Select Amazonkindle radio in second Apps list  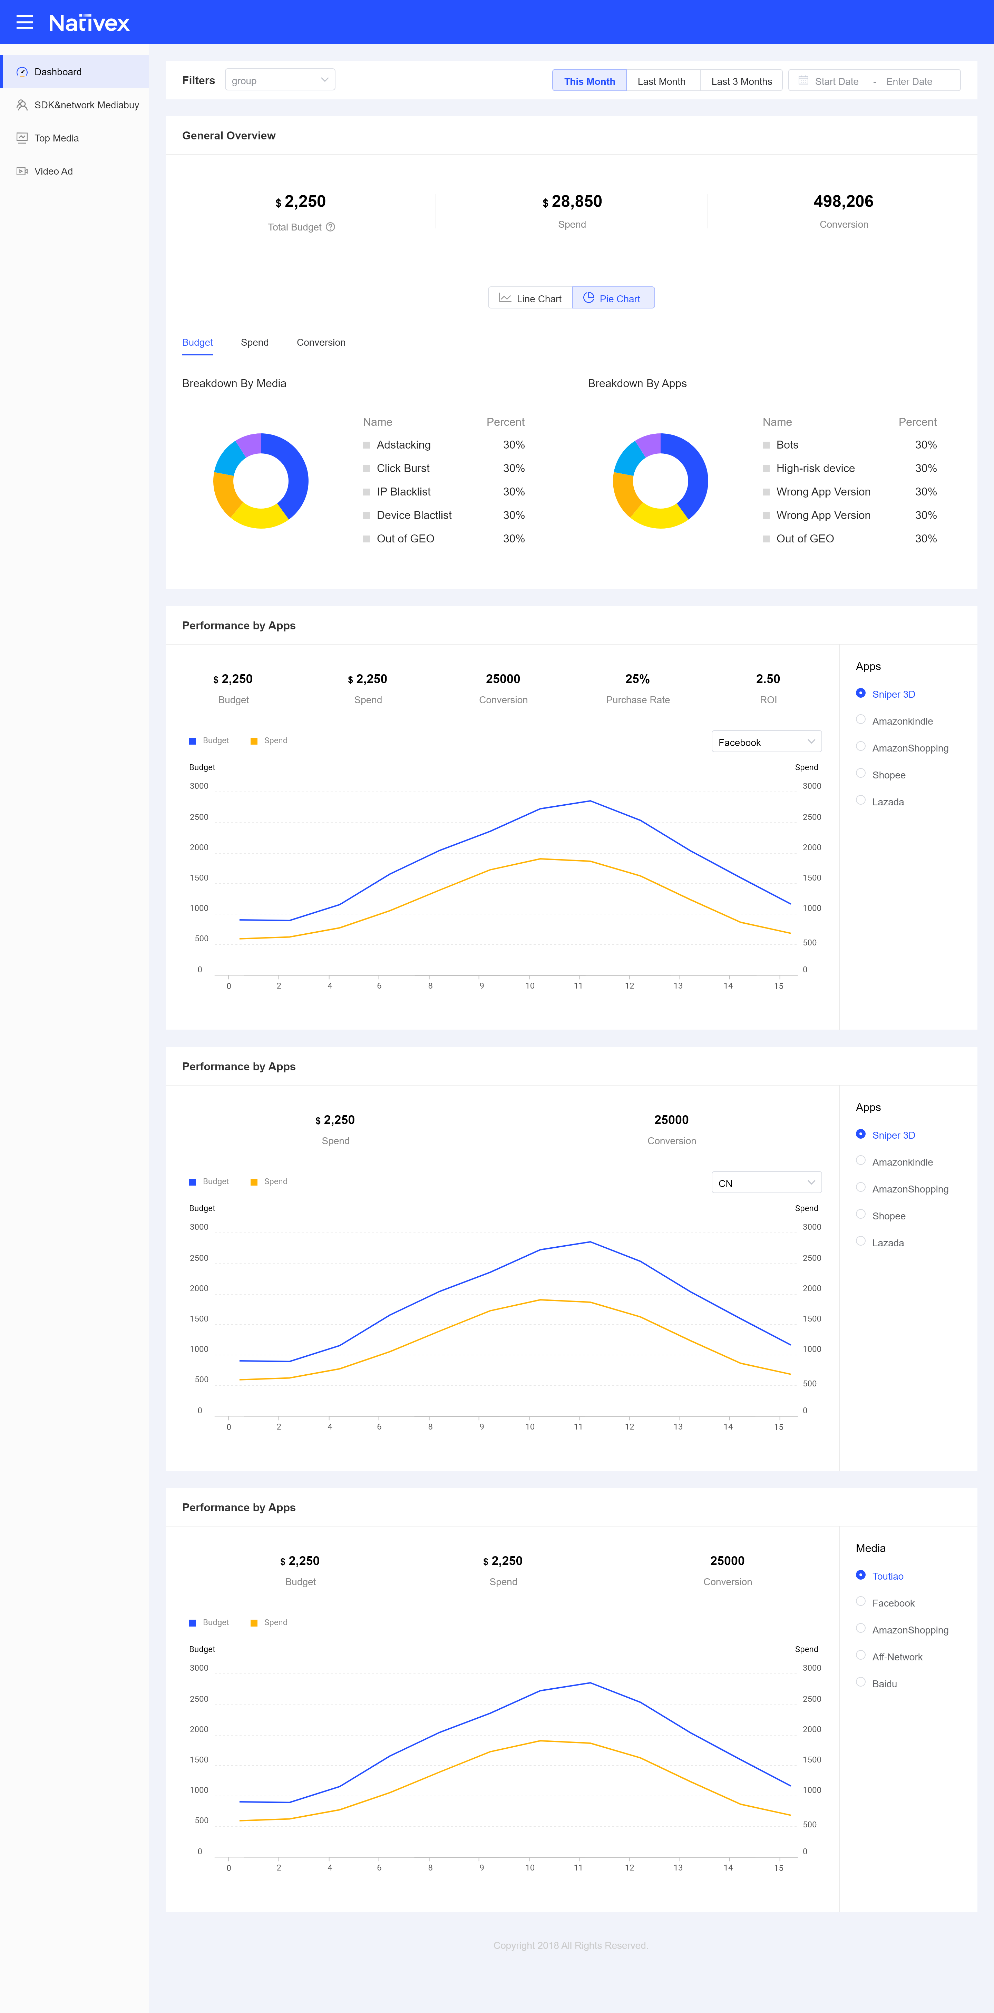coord(860,1160)
